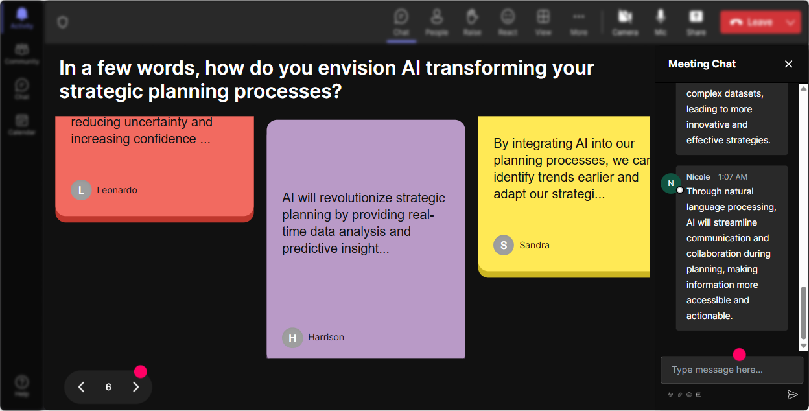
Task: Toggle the Chat panel from meeting toolbar
Action: pyautogui.click(x=401, y=21)
